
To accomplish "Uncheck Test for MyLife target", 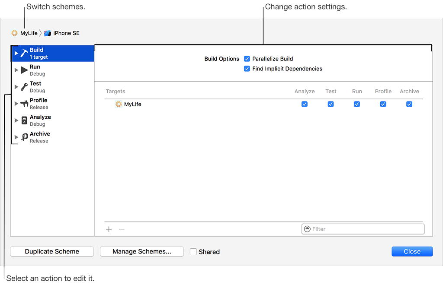I will click(x=331, y=104).
